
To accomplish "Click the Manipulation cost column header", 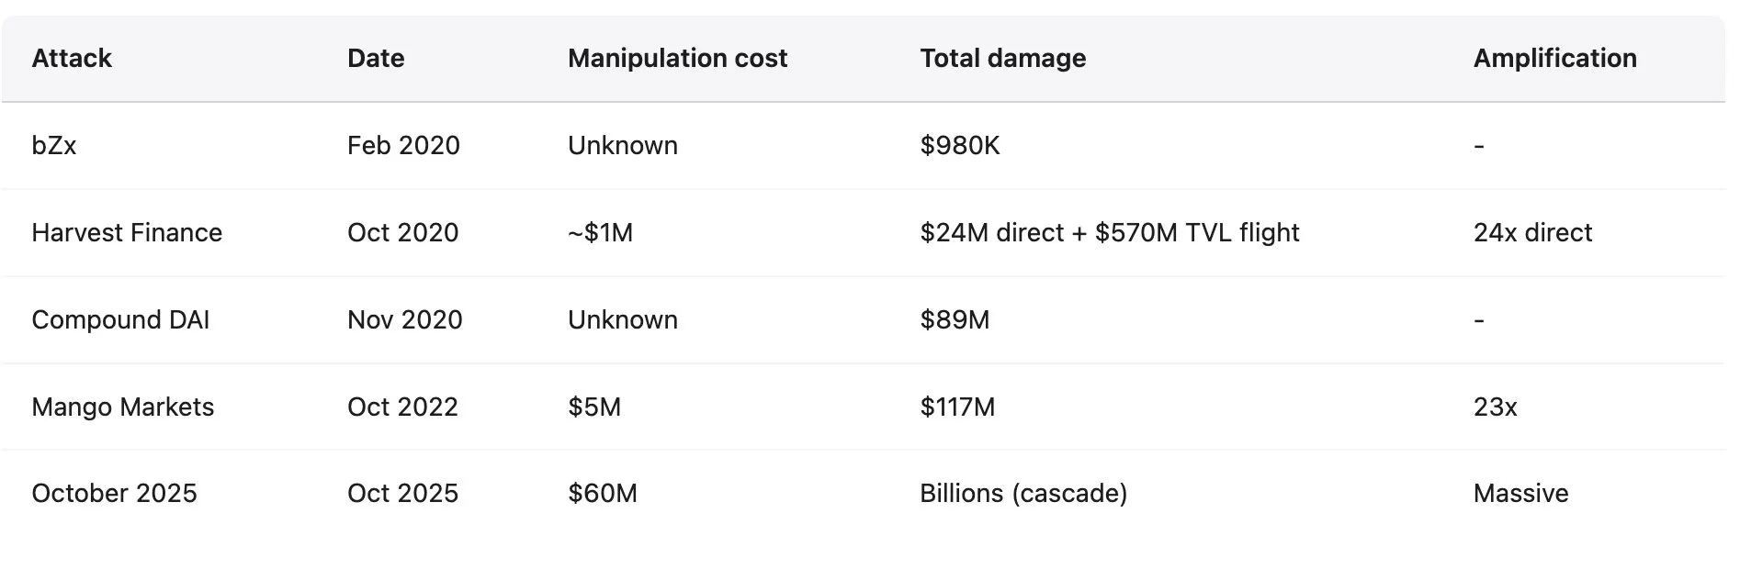I will pos(677,59).
